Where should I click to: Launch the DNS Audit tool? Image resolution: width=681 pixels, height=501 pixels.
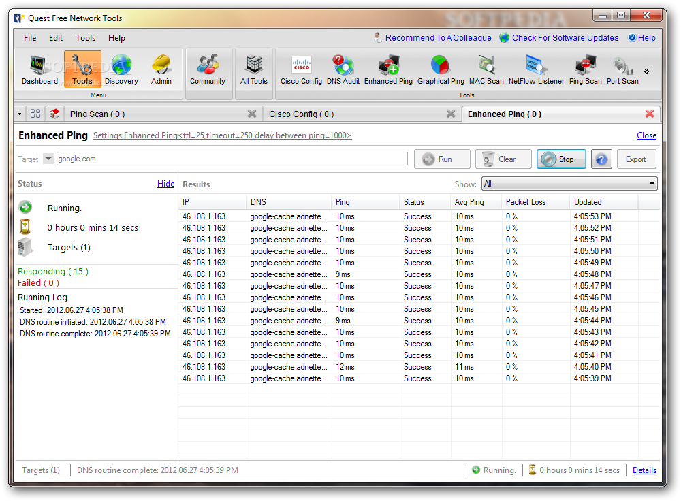pos(343,69)
